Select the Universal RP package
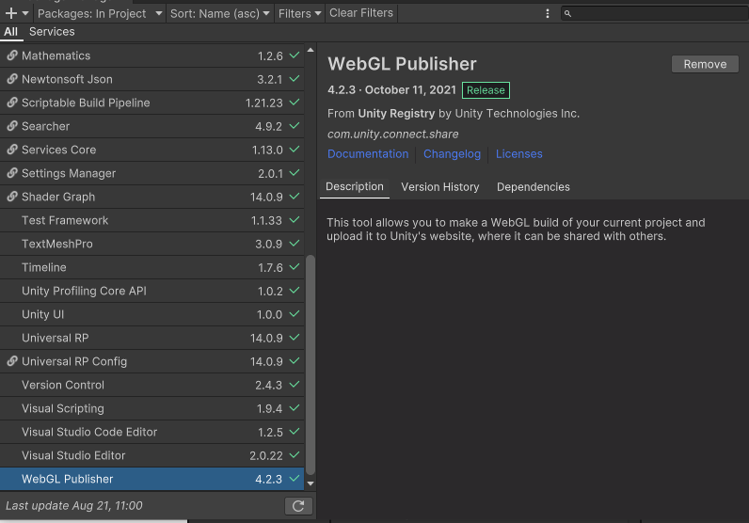 pos(151,338)
